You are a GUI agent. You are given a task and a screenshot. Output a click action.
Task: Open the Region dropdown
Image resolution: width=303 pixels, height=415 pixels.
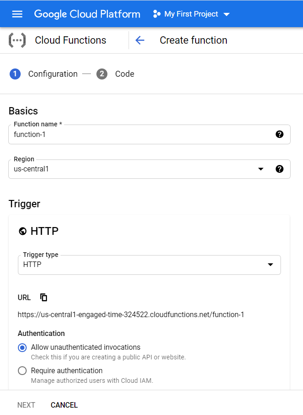261,169
